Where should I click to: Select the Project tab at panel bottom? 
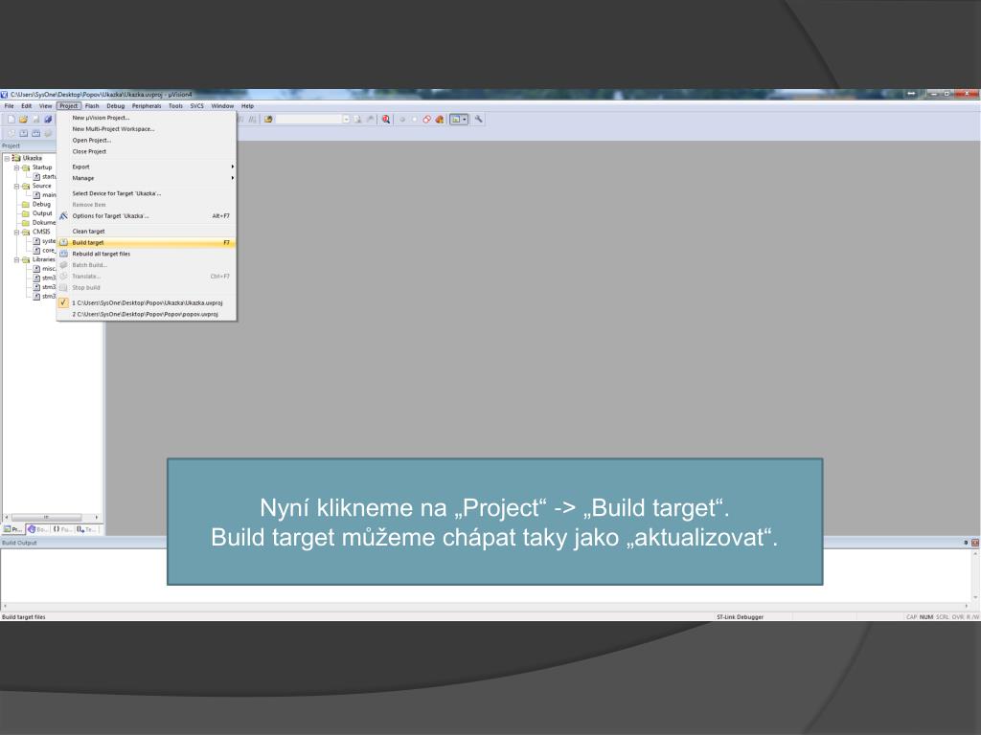[x=13, y=529]
